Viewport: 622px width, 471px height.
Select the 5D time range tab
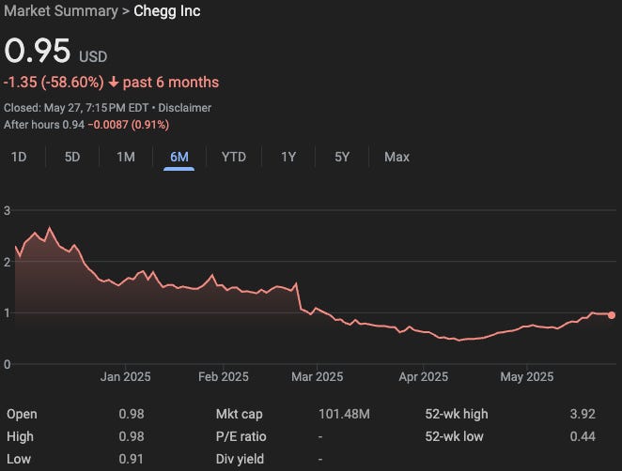tap(72, 157)
